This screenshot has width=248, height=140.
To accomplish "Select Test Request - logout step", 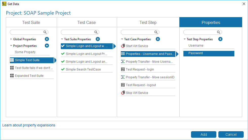I will pos(148,85).
